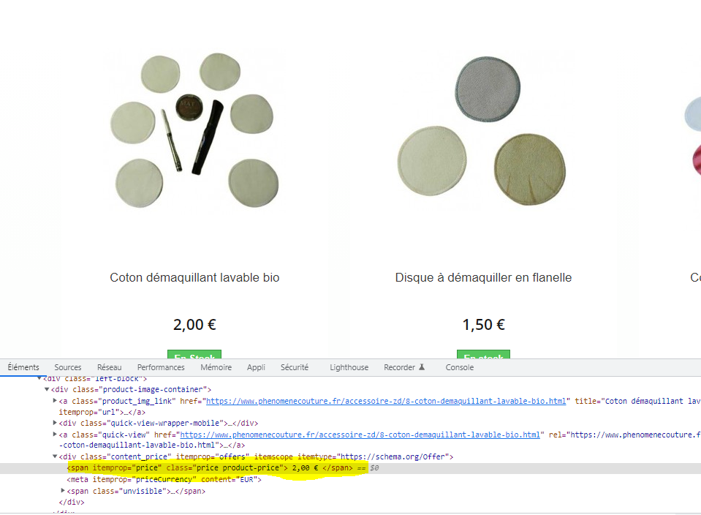Select the Sécurité tab
The image size is (701, 515).
295,367
